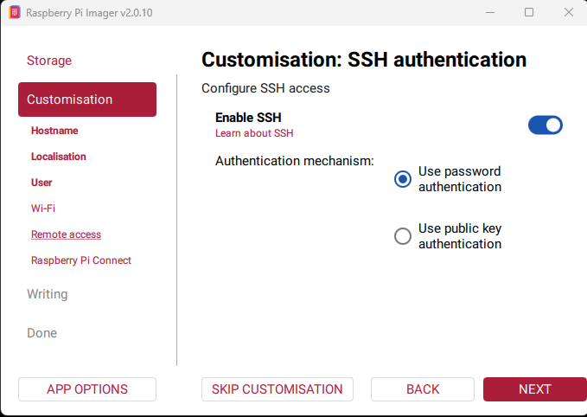Viewport: 587px width, 417px height.
Task: Open Raspberry Pi Connect settings
Action: [x=81, y=260]
